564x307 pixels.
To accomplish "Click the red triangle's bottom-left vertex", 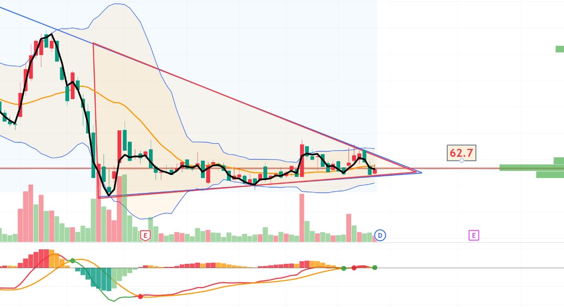I will click(x=98, y=198).
